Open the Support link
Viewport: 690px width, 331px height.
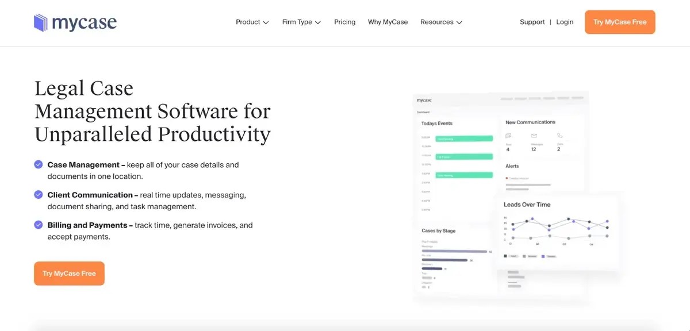coord(532,22)
